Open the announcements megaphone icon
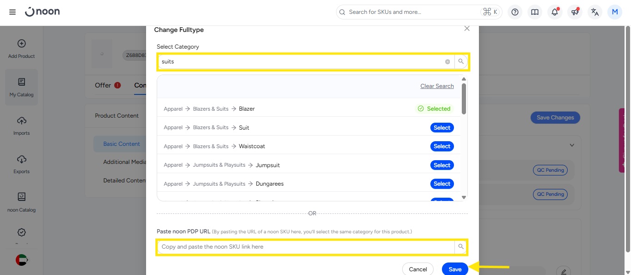This screenshot has width=631, height=275. (x=575, y=12)
